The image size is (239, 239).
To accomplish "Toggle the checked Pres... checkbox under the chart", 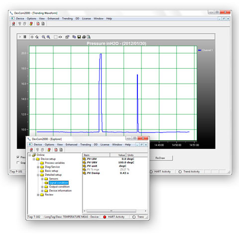I will click(18, 157).
